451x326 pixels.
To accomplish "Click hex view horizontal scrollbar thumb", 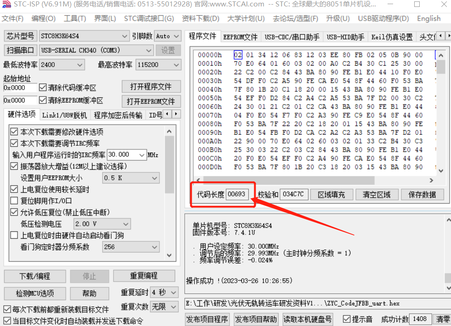I will tap(289, 180).
